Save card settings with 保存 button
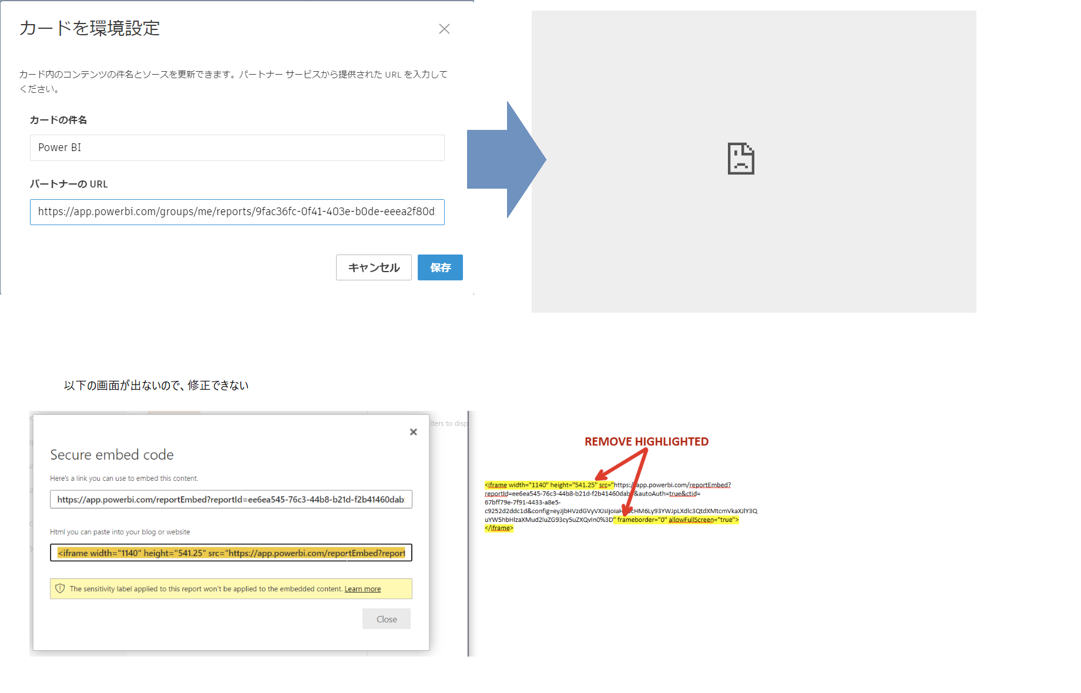The height and width of the screenshot is (693, 1081). [440, 267]
